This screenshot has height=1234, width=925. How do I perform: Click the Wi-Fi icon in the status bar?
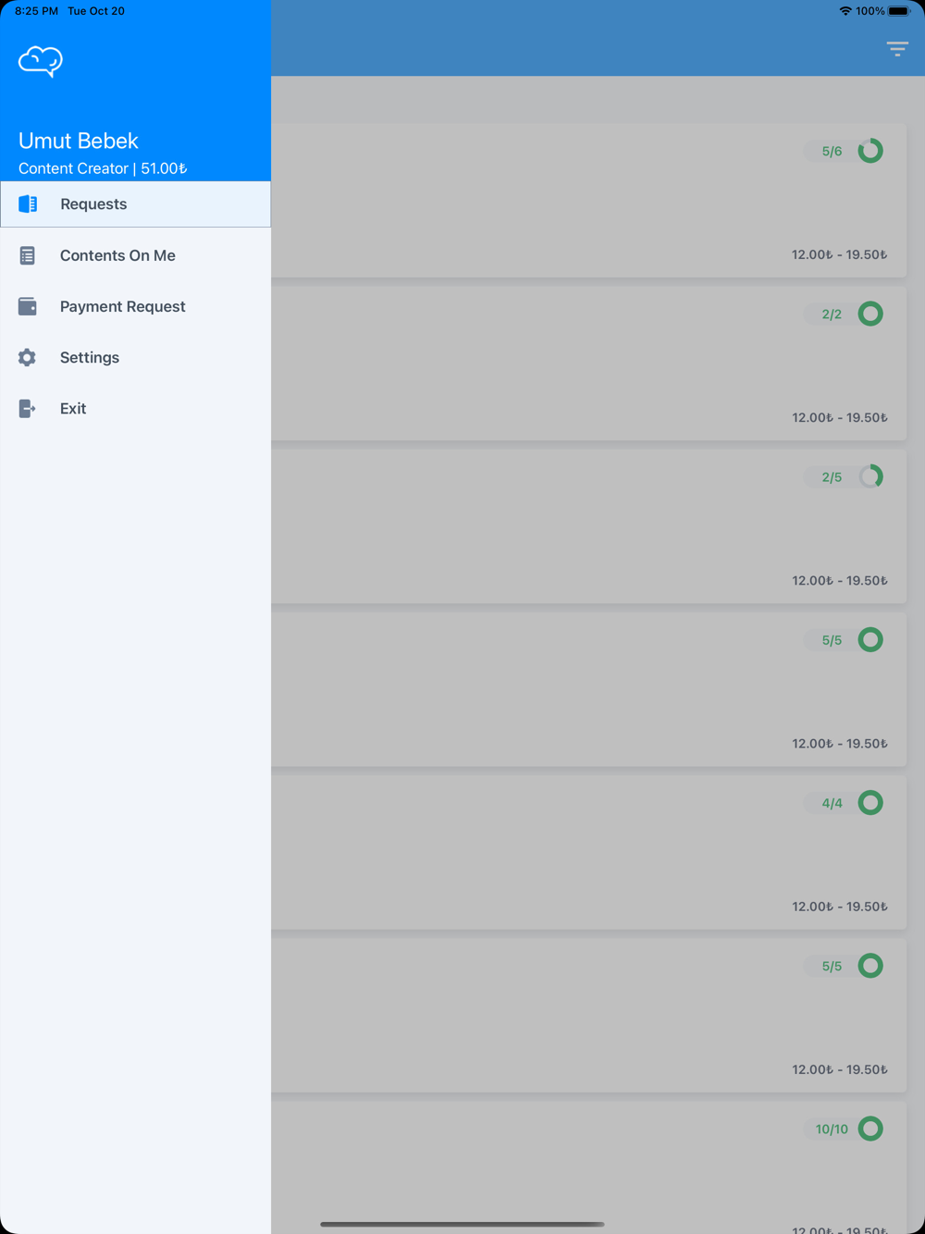click(845, 11)
